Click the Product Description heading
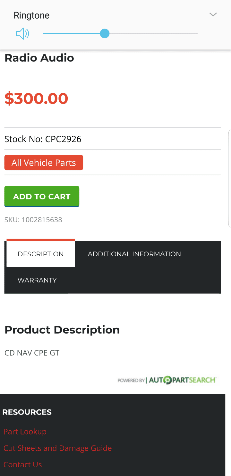Screen dimensions: 231x476 coord(62,330)
